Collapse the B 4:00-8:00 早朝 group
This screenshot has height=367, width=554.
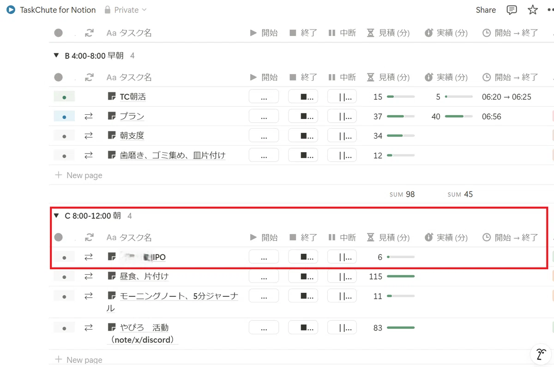(x=56, y=56)
